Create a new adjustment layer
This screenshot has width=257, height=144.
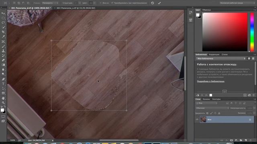pos(236,140)
